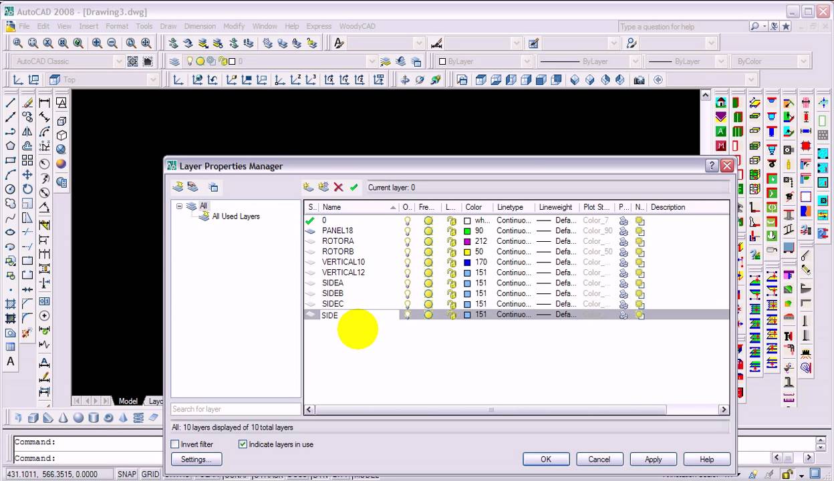Click the Linear Dimension tool icon
This screenshot has width=834, height=481.
tap(44, 103)
